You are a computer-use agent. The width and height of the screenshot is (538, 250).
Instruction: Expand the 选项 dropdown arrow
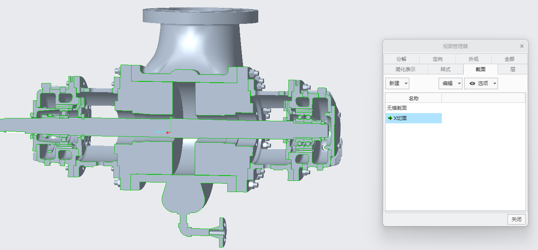click(x=495, y=83)
